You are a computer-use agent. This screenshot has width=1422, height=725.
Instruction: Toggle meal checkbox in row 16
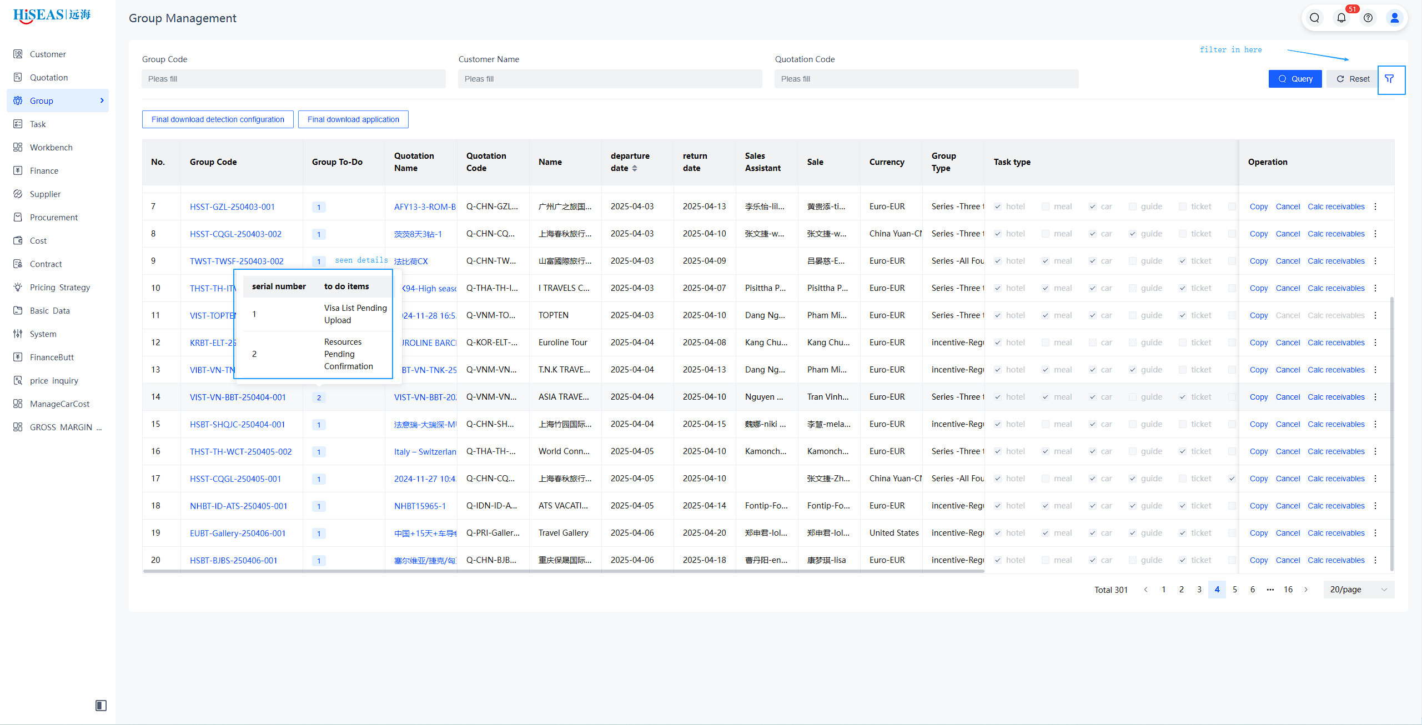pyautogui.click(x=1046, y=451)
